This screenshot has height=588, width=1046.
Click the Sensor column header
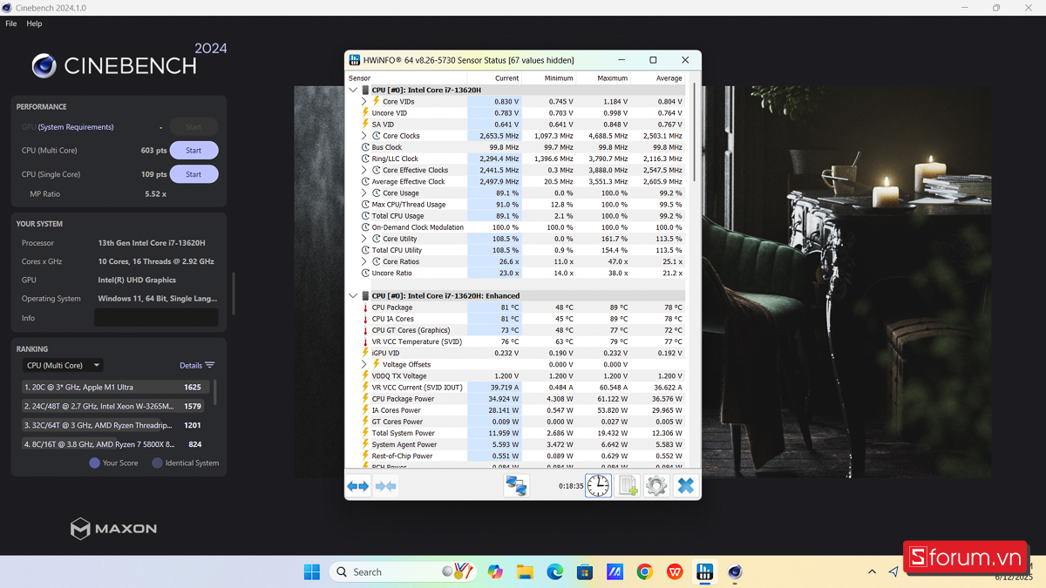tap(407, 78)
